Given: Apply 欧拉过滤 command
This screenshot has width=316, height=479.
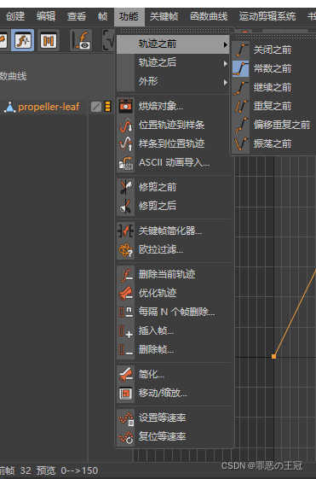Looking at the screenshot, I should click(x=174, y=249).
